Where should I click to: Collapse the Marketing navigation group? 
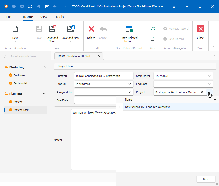(44, 67)
